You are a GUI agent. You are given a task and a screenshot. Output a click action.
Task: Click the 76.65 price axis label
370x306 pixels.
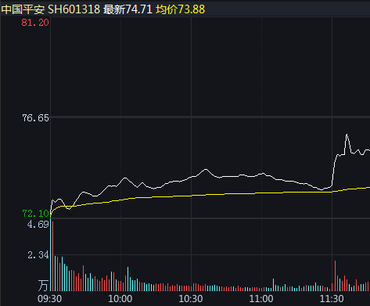click(x=35, y=118)
